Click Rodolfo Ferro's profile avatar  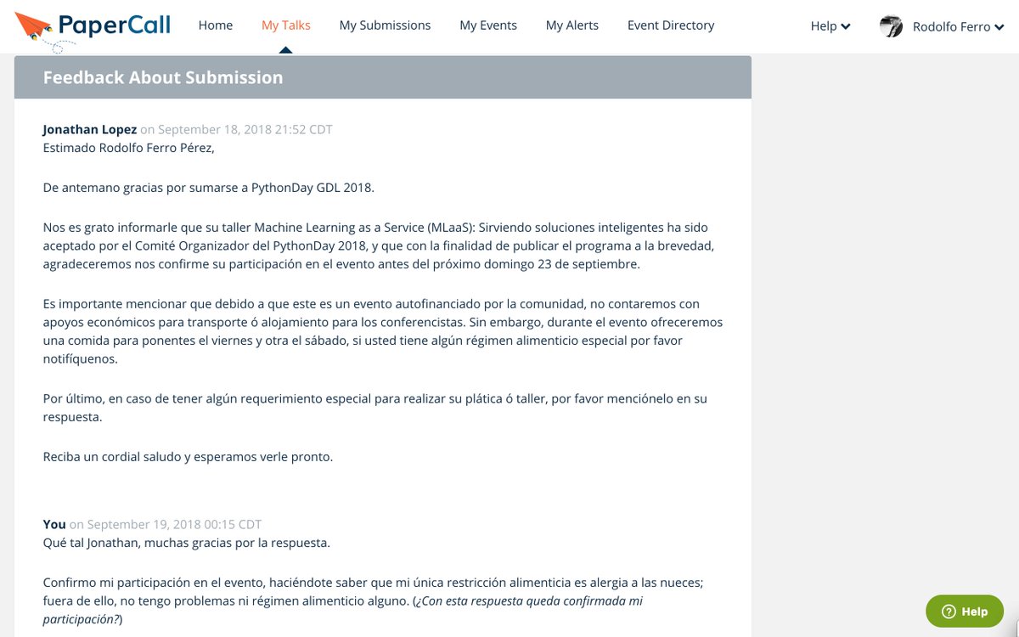pyautogui.click(x=891, y=26)
